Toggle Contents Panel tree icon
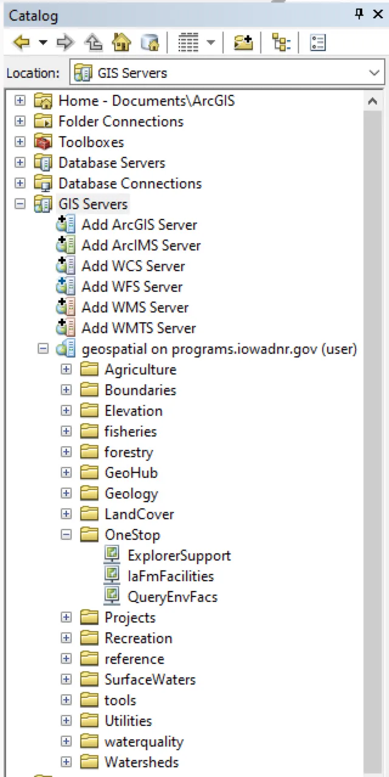 tap(281, 43)
